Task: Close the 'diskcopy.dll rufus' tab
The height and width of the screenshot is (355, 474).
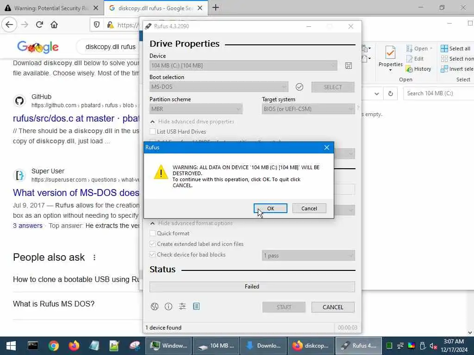Action: pos(200,8)
